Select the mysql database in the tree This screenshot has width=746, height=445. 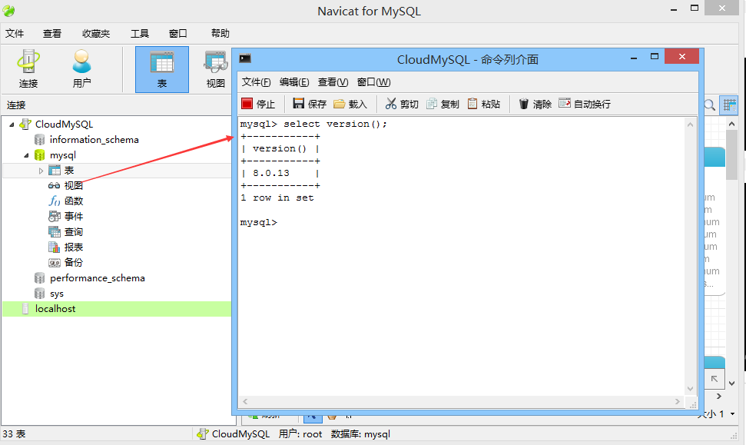tap(63, 155)
